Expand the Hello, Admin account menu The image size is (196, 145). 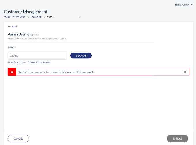coord(184,5)
